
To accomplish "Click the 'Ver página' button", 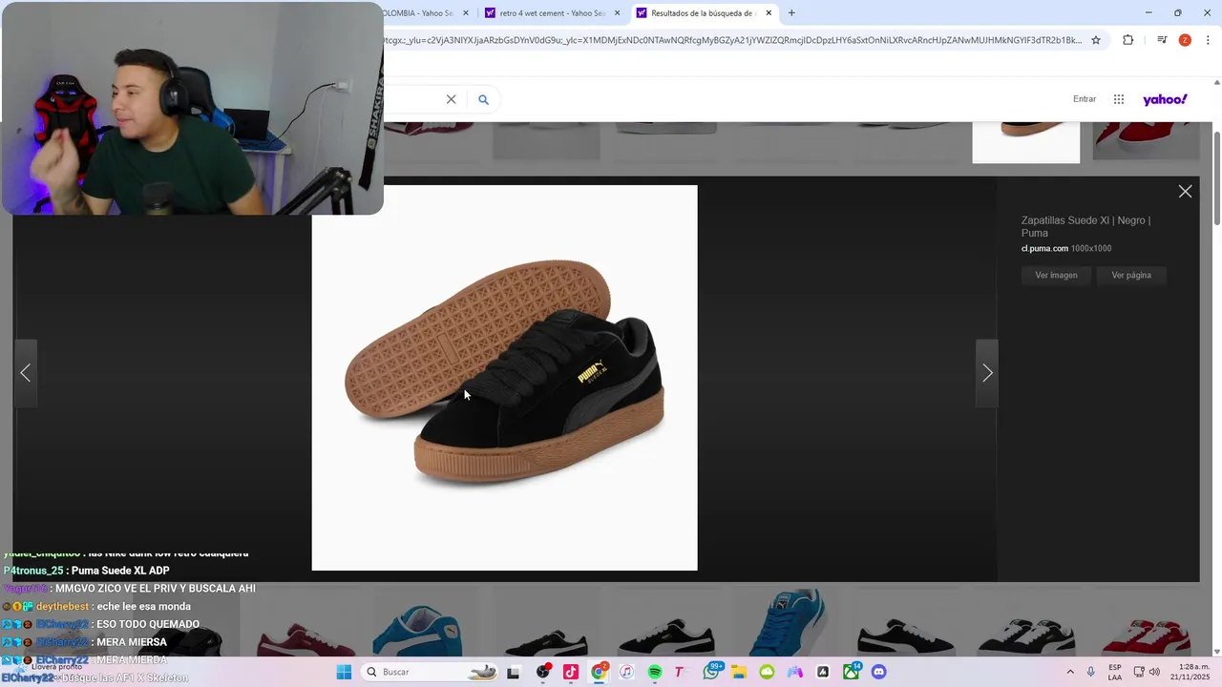I will [1131, 276].
